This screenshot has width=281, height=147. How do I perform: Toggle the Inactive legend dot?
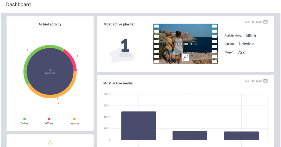coord(74,119)
